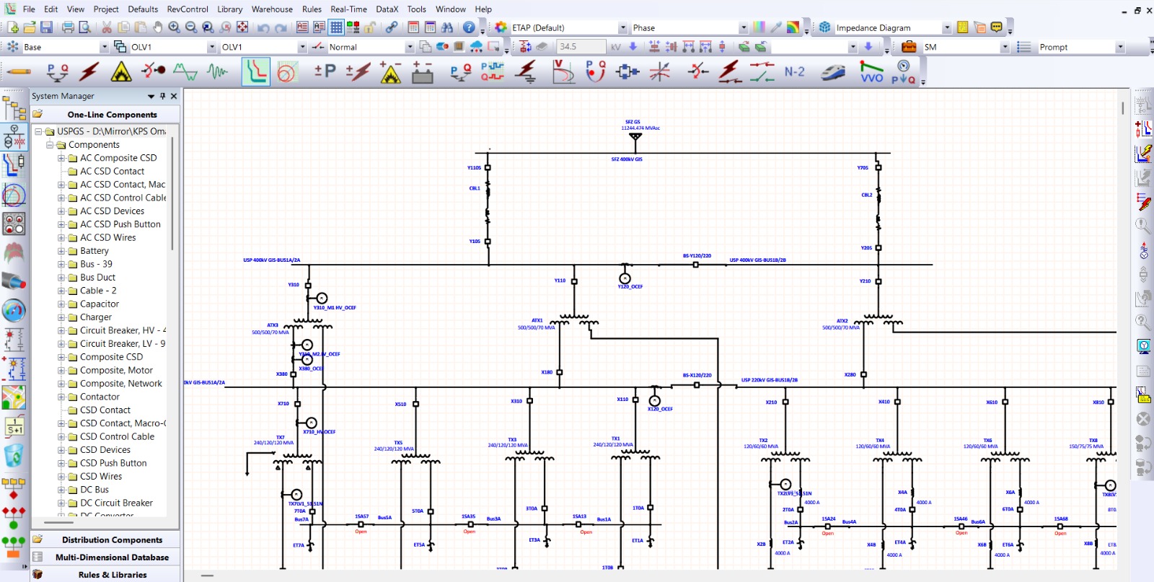The width and height of the screenshot is (1154, 582).
Task: Open Multi-Dimensional Database panel button
Action: tap(105, 557)
